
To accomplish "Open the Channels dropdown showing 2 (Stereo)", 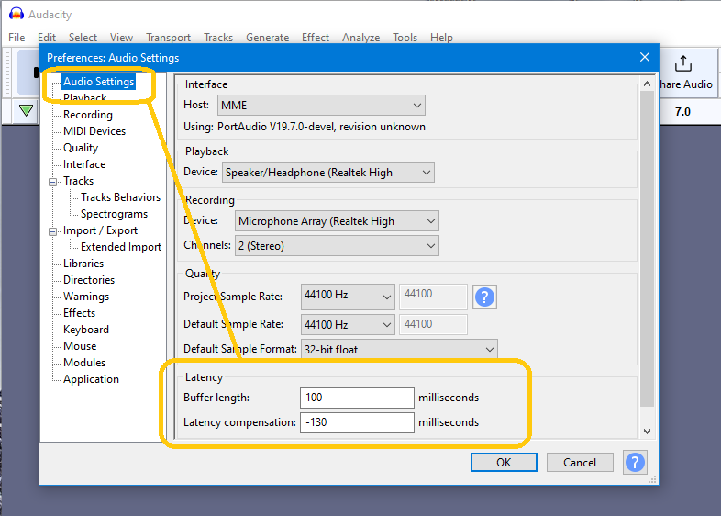I will point(337,246).
